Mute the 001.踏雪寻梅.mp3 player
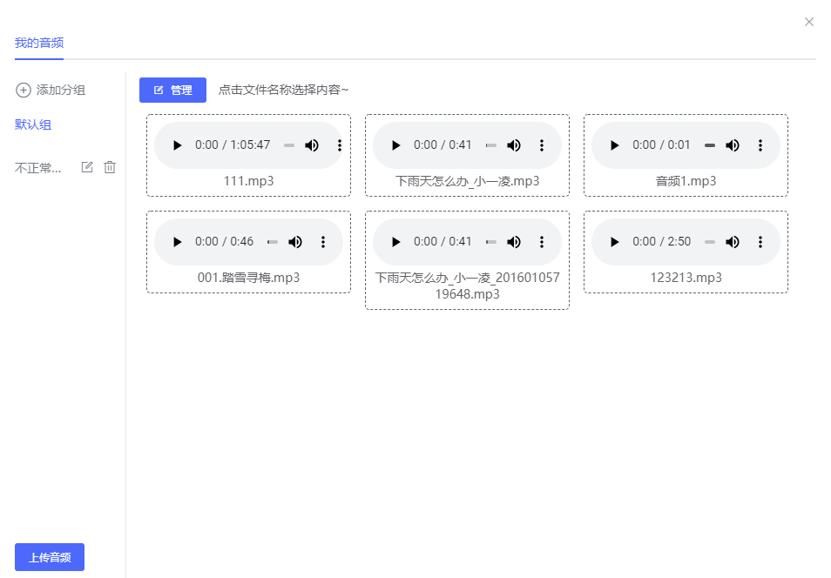Screen dimensions: 831x578 (x=295, y=242)
